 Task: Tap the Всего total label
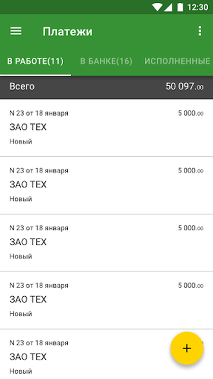[x=22, y=86]
